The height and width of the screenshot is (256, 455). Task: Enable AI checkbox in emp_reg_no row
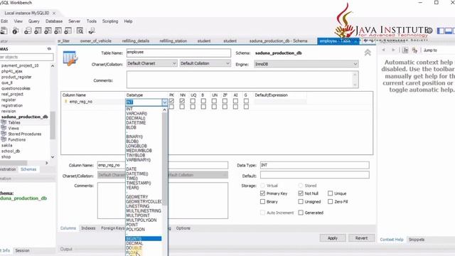pos(235,101)
